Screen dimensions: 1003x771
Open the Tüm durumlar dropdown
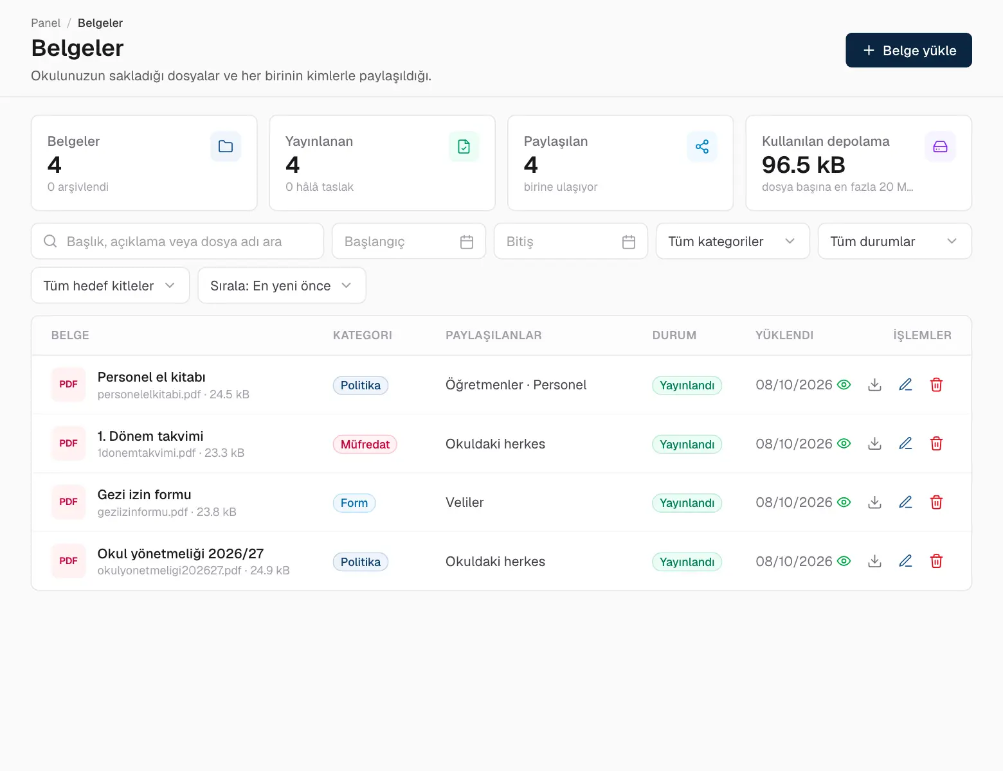[x=894, y=241]
